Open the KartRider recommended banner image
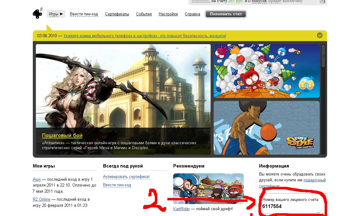The width and height of the screenshot is (340, 216). 208,188
